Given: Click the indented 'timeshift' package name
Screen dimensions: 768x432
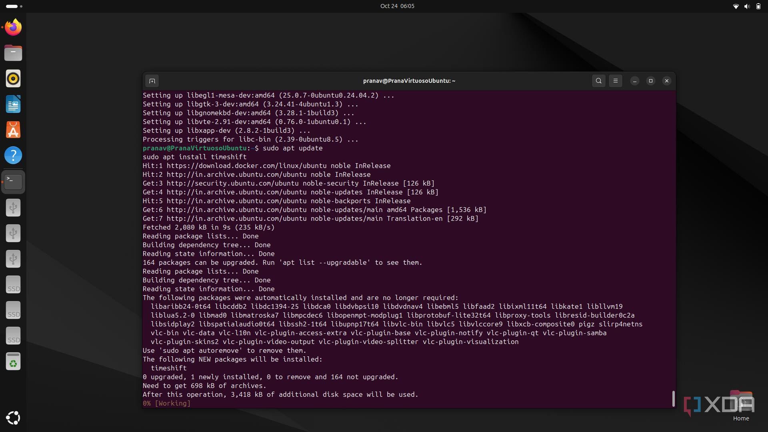Looking at the screenshot, I should pyautogui.click(x=168, y=368).
